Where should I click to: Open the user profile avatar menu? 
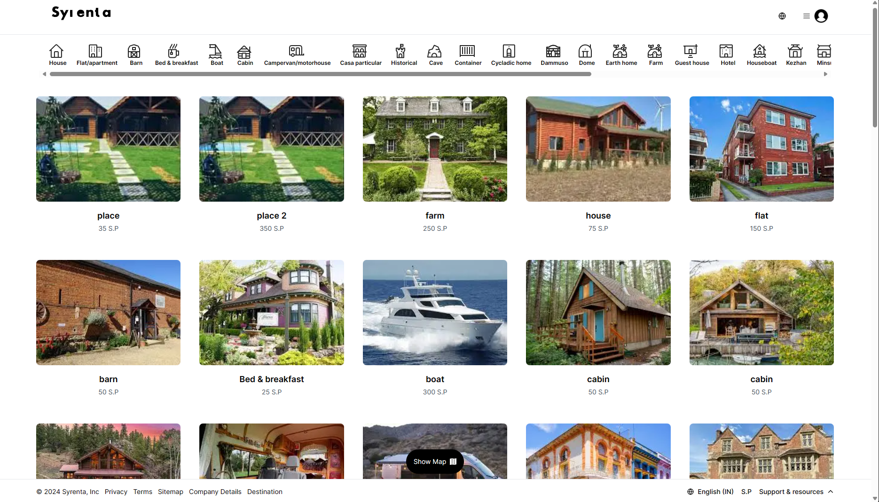coord(821,16)
